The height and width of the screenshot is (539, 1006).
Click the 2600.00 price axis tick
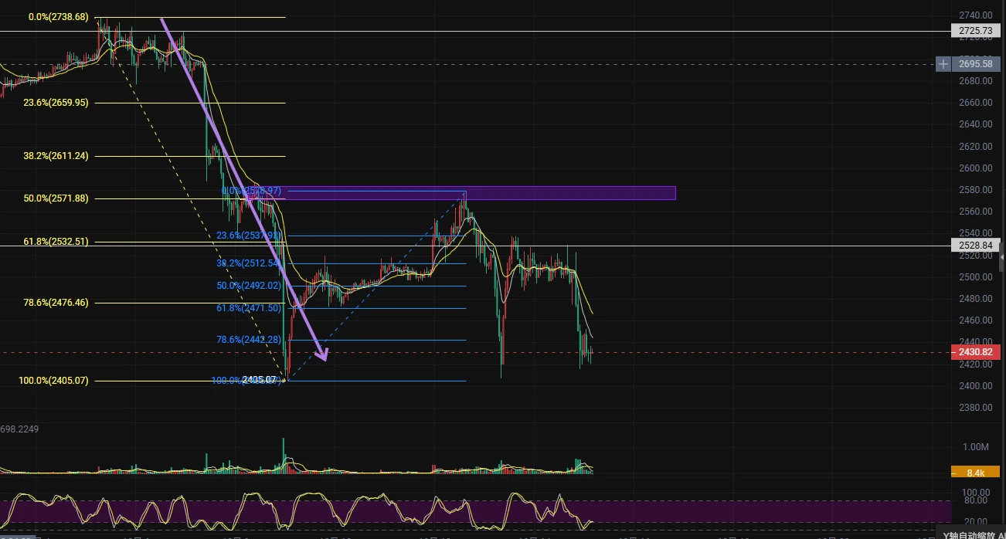(976, 168)
